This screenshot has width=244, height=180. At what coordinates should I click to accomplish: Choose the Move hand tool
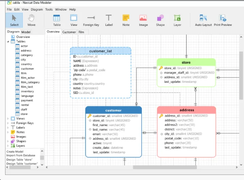31,20
